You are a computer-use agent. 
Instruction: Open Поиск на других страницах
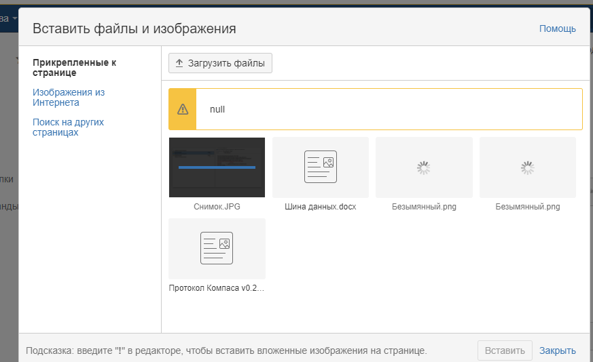(68, 127)
